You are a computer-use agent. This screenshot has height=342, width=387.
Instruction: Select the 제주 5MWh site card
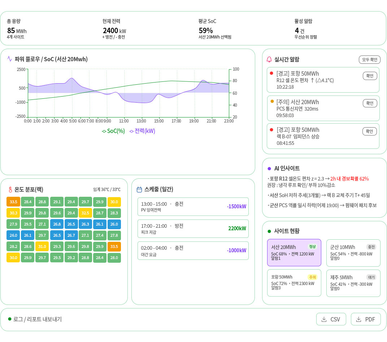pos(353,283)
